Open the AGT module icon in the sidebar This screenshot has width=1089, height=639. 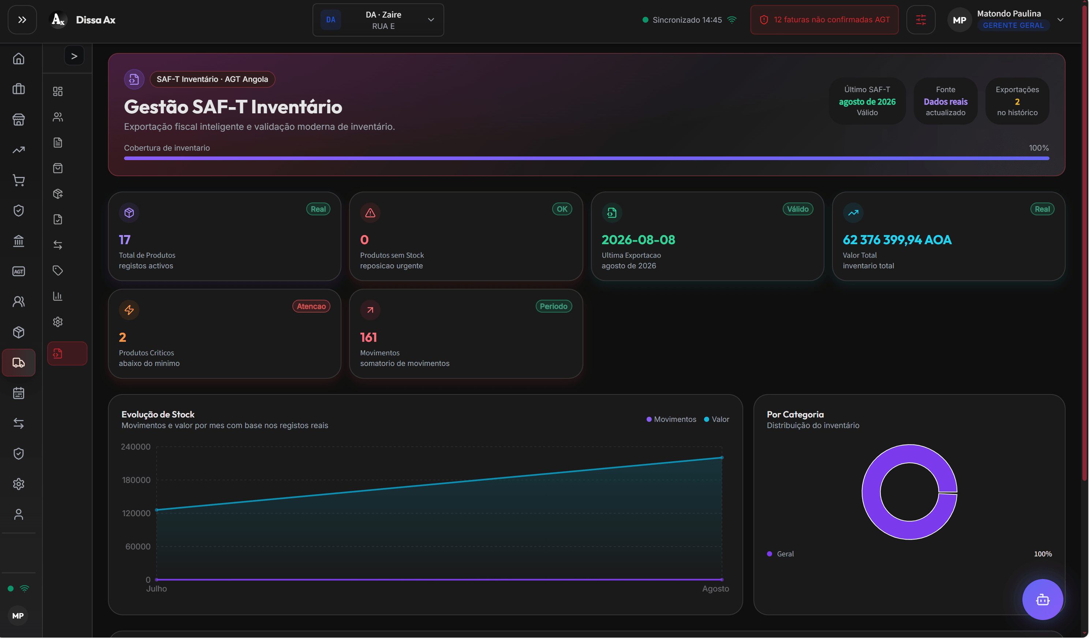click(x=19, y=272)
